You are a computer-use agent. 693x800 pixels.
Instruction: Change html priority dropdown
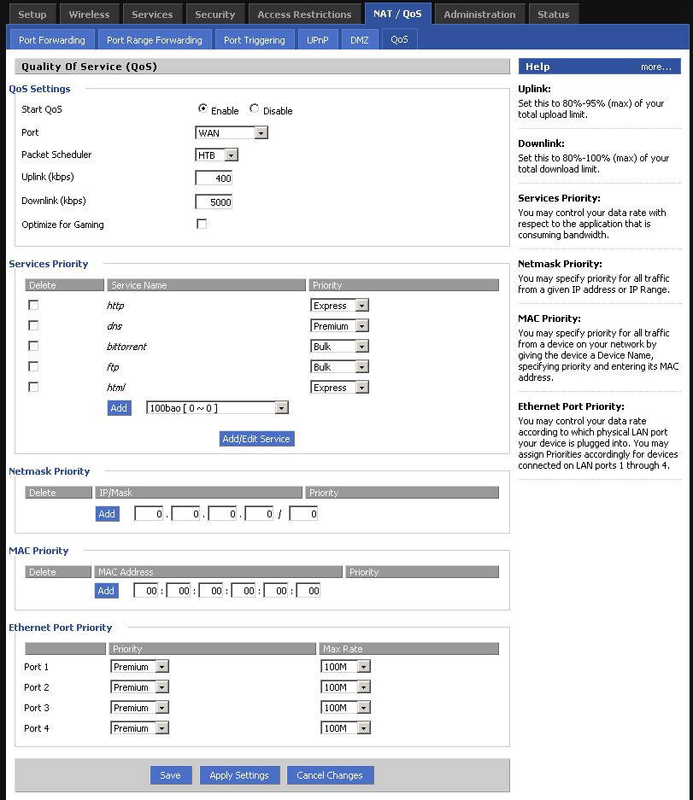339,388
